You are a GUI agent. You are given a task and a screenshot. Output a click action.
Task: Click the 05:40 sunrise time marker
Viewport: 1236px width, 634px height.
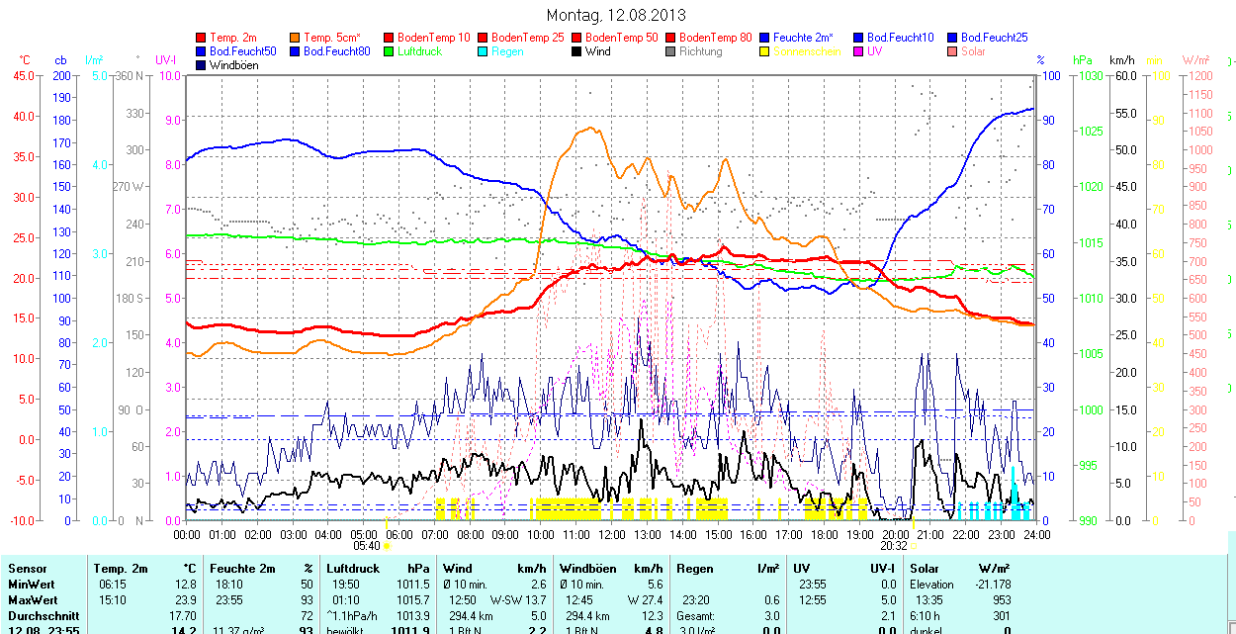[x=367, y=545]
